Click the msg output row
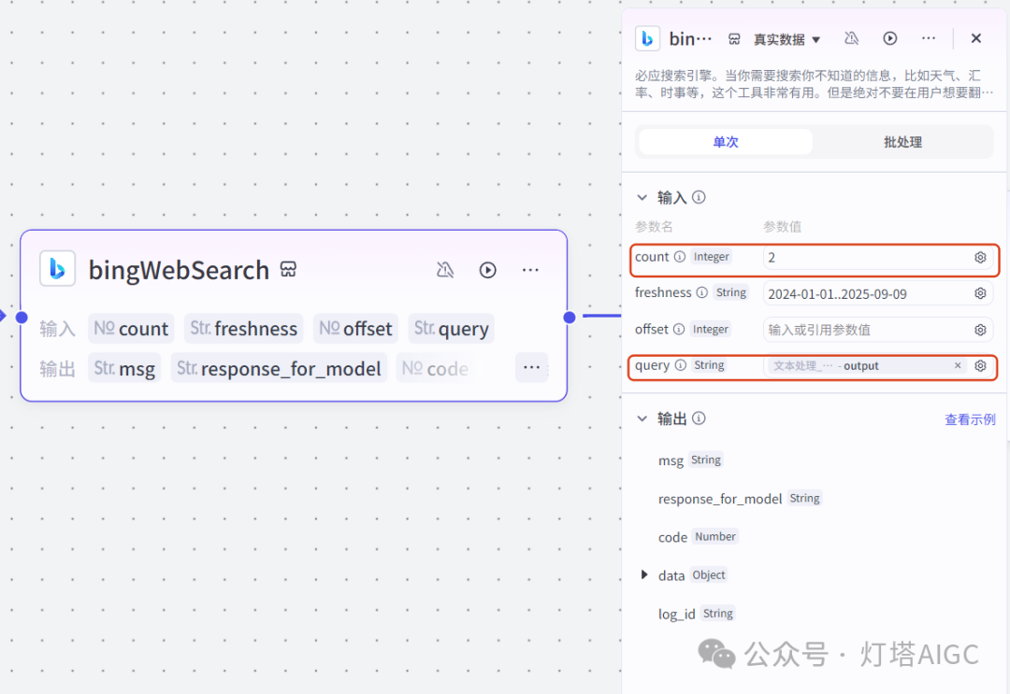The height and width of the screenshot is (694, 1010). point(690,460)
